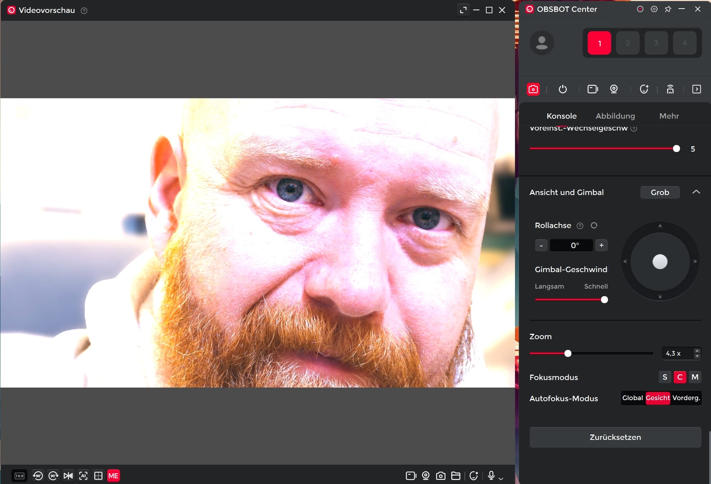Screen dimensions: 711x484
Task: Rotate preview 90° counterclockwise
Action: click(x=38, y=476)
